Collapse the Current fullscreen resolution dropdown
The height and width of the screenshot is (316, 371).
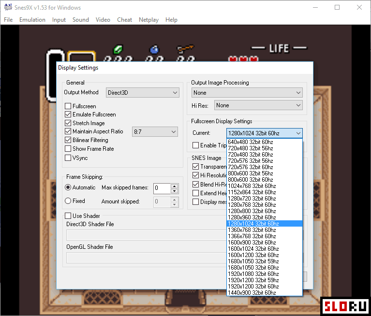point(264,133)
